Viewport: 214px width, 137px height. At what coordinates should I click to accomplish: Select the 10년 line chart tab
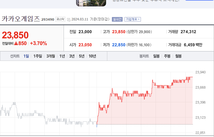click(x=92, y=56)
